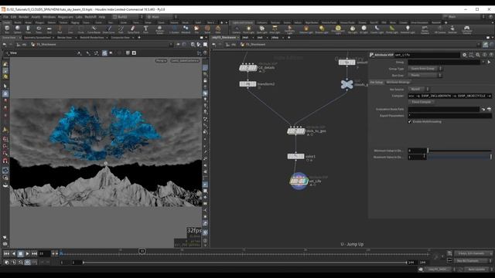
Task: Open the Windows menu
Action: (49, 17)
